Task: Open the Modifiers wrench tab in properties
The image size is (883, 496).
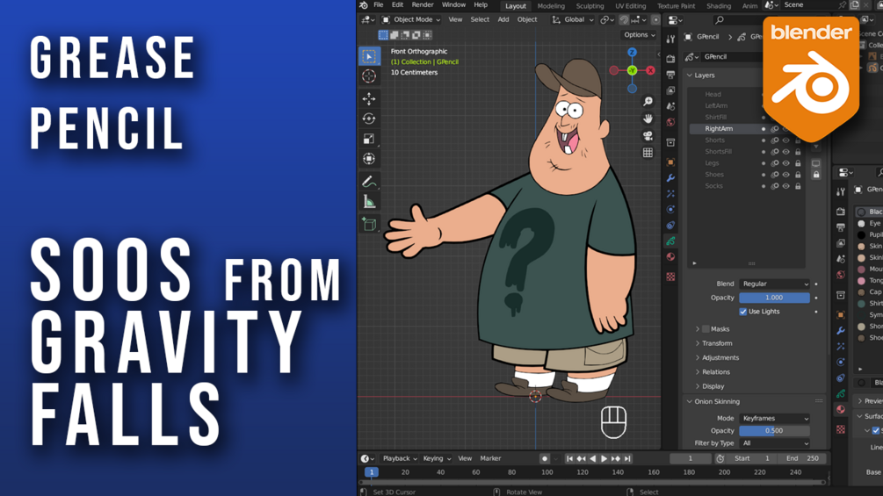Action: tap(670, 178)
